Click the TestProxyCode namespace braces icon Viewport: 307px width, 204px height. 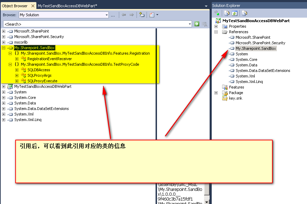click(17, 64)
